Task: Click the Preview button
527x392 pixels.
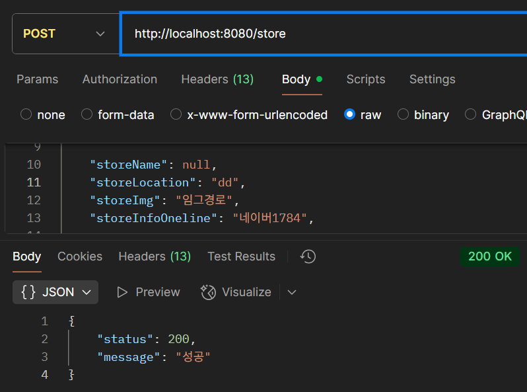Action: (x=148, y=292)
